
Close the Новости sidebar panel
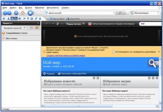(x=38, y=23)
